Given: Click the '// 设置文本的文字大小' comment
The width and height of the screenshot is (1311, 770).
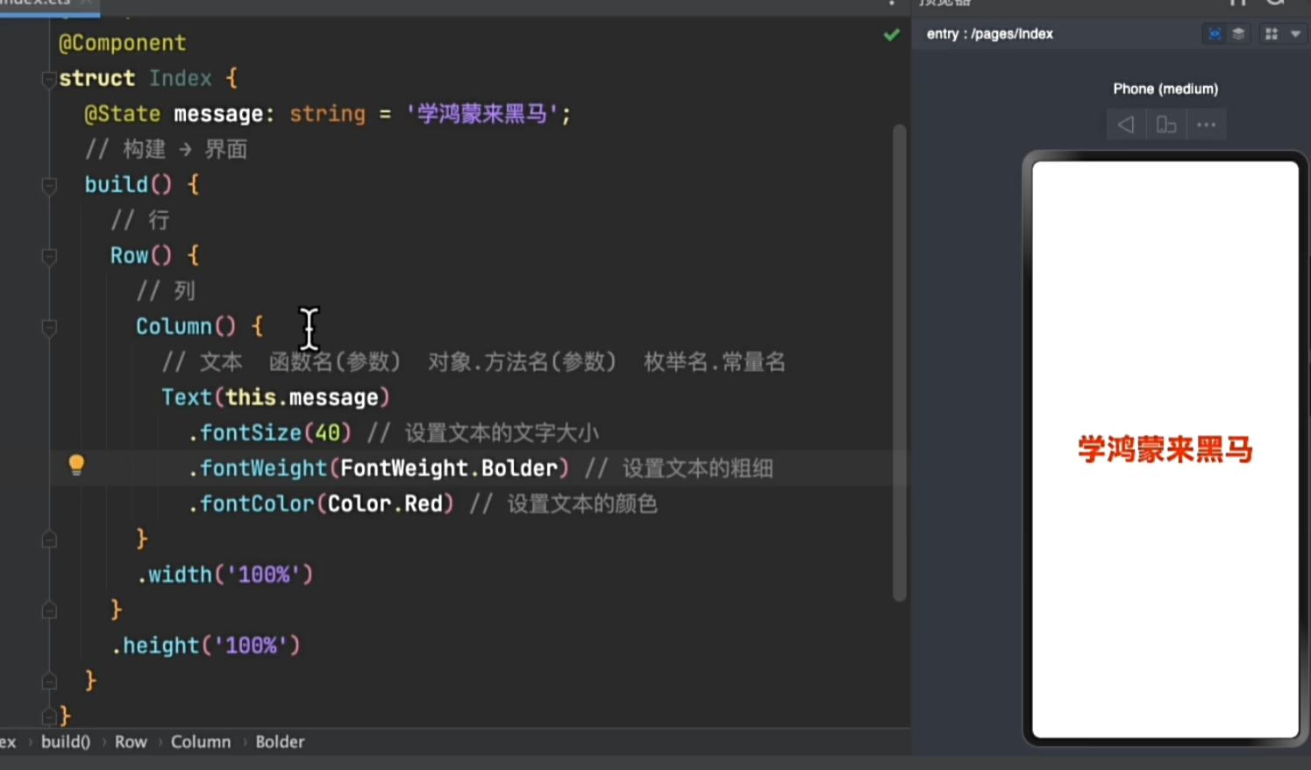Looking at the screenshot, I should [x=482, y=433].
